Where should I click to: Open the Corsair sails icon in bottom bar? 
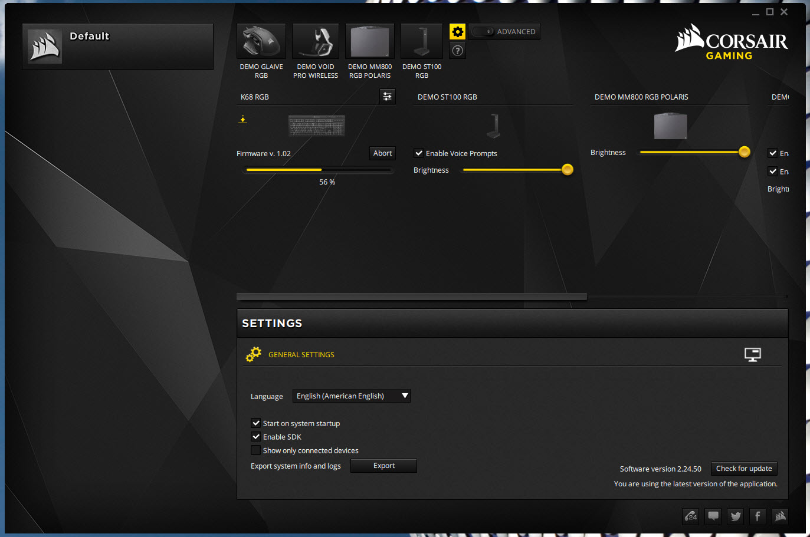pos(781,516)
